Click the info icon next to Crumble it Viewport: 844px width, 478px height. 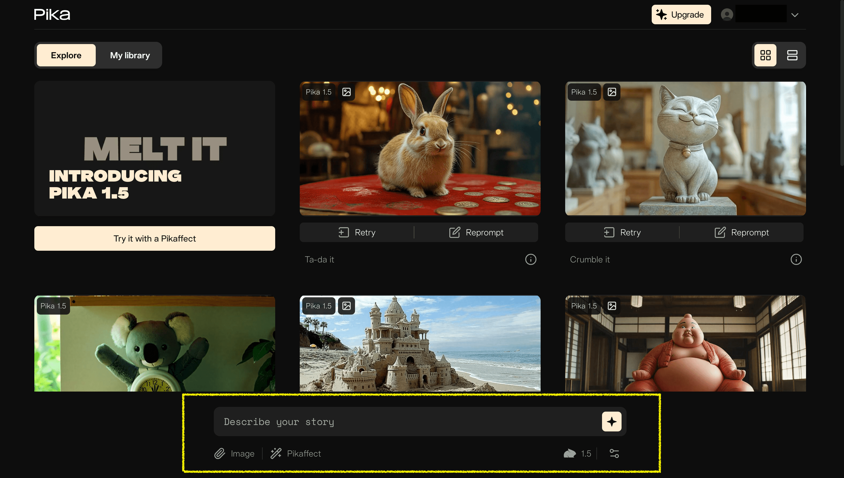click(797, 259)
